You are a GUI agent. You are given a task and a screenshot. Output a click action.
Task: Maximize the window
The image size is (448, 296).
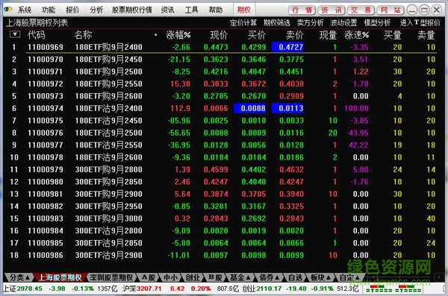[x=424, y=10]
